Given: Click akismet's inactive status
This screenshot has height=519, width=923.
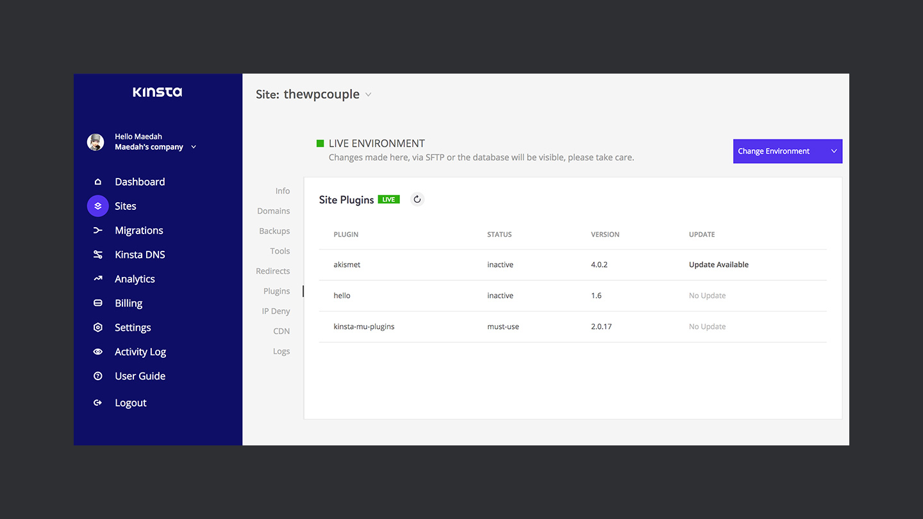Looking at the screenshot, I should (500, 265).
